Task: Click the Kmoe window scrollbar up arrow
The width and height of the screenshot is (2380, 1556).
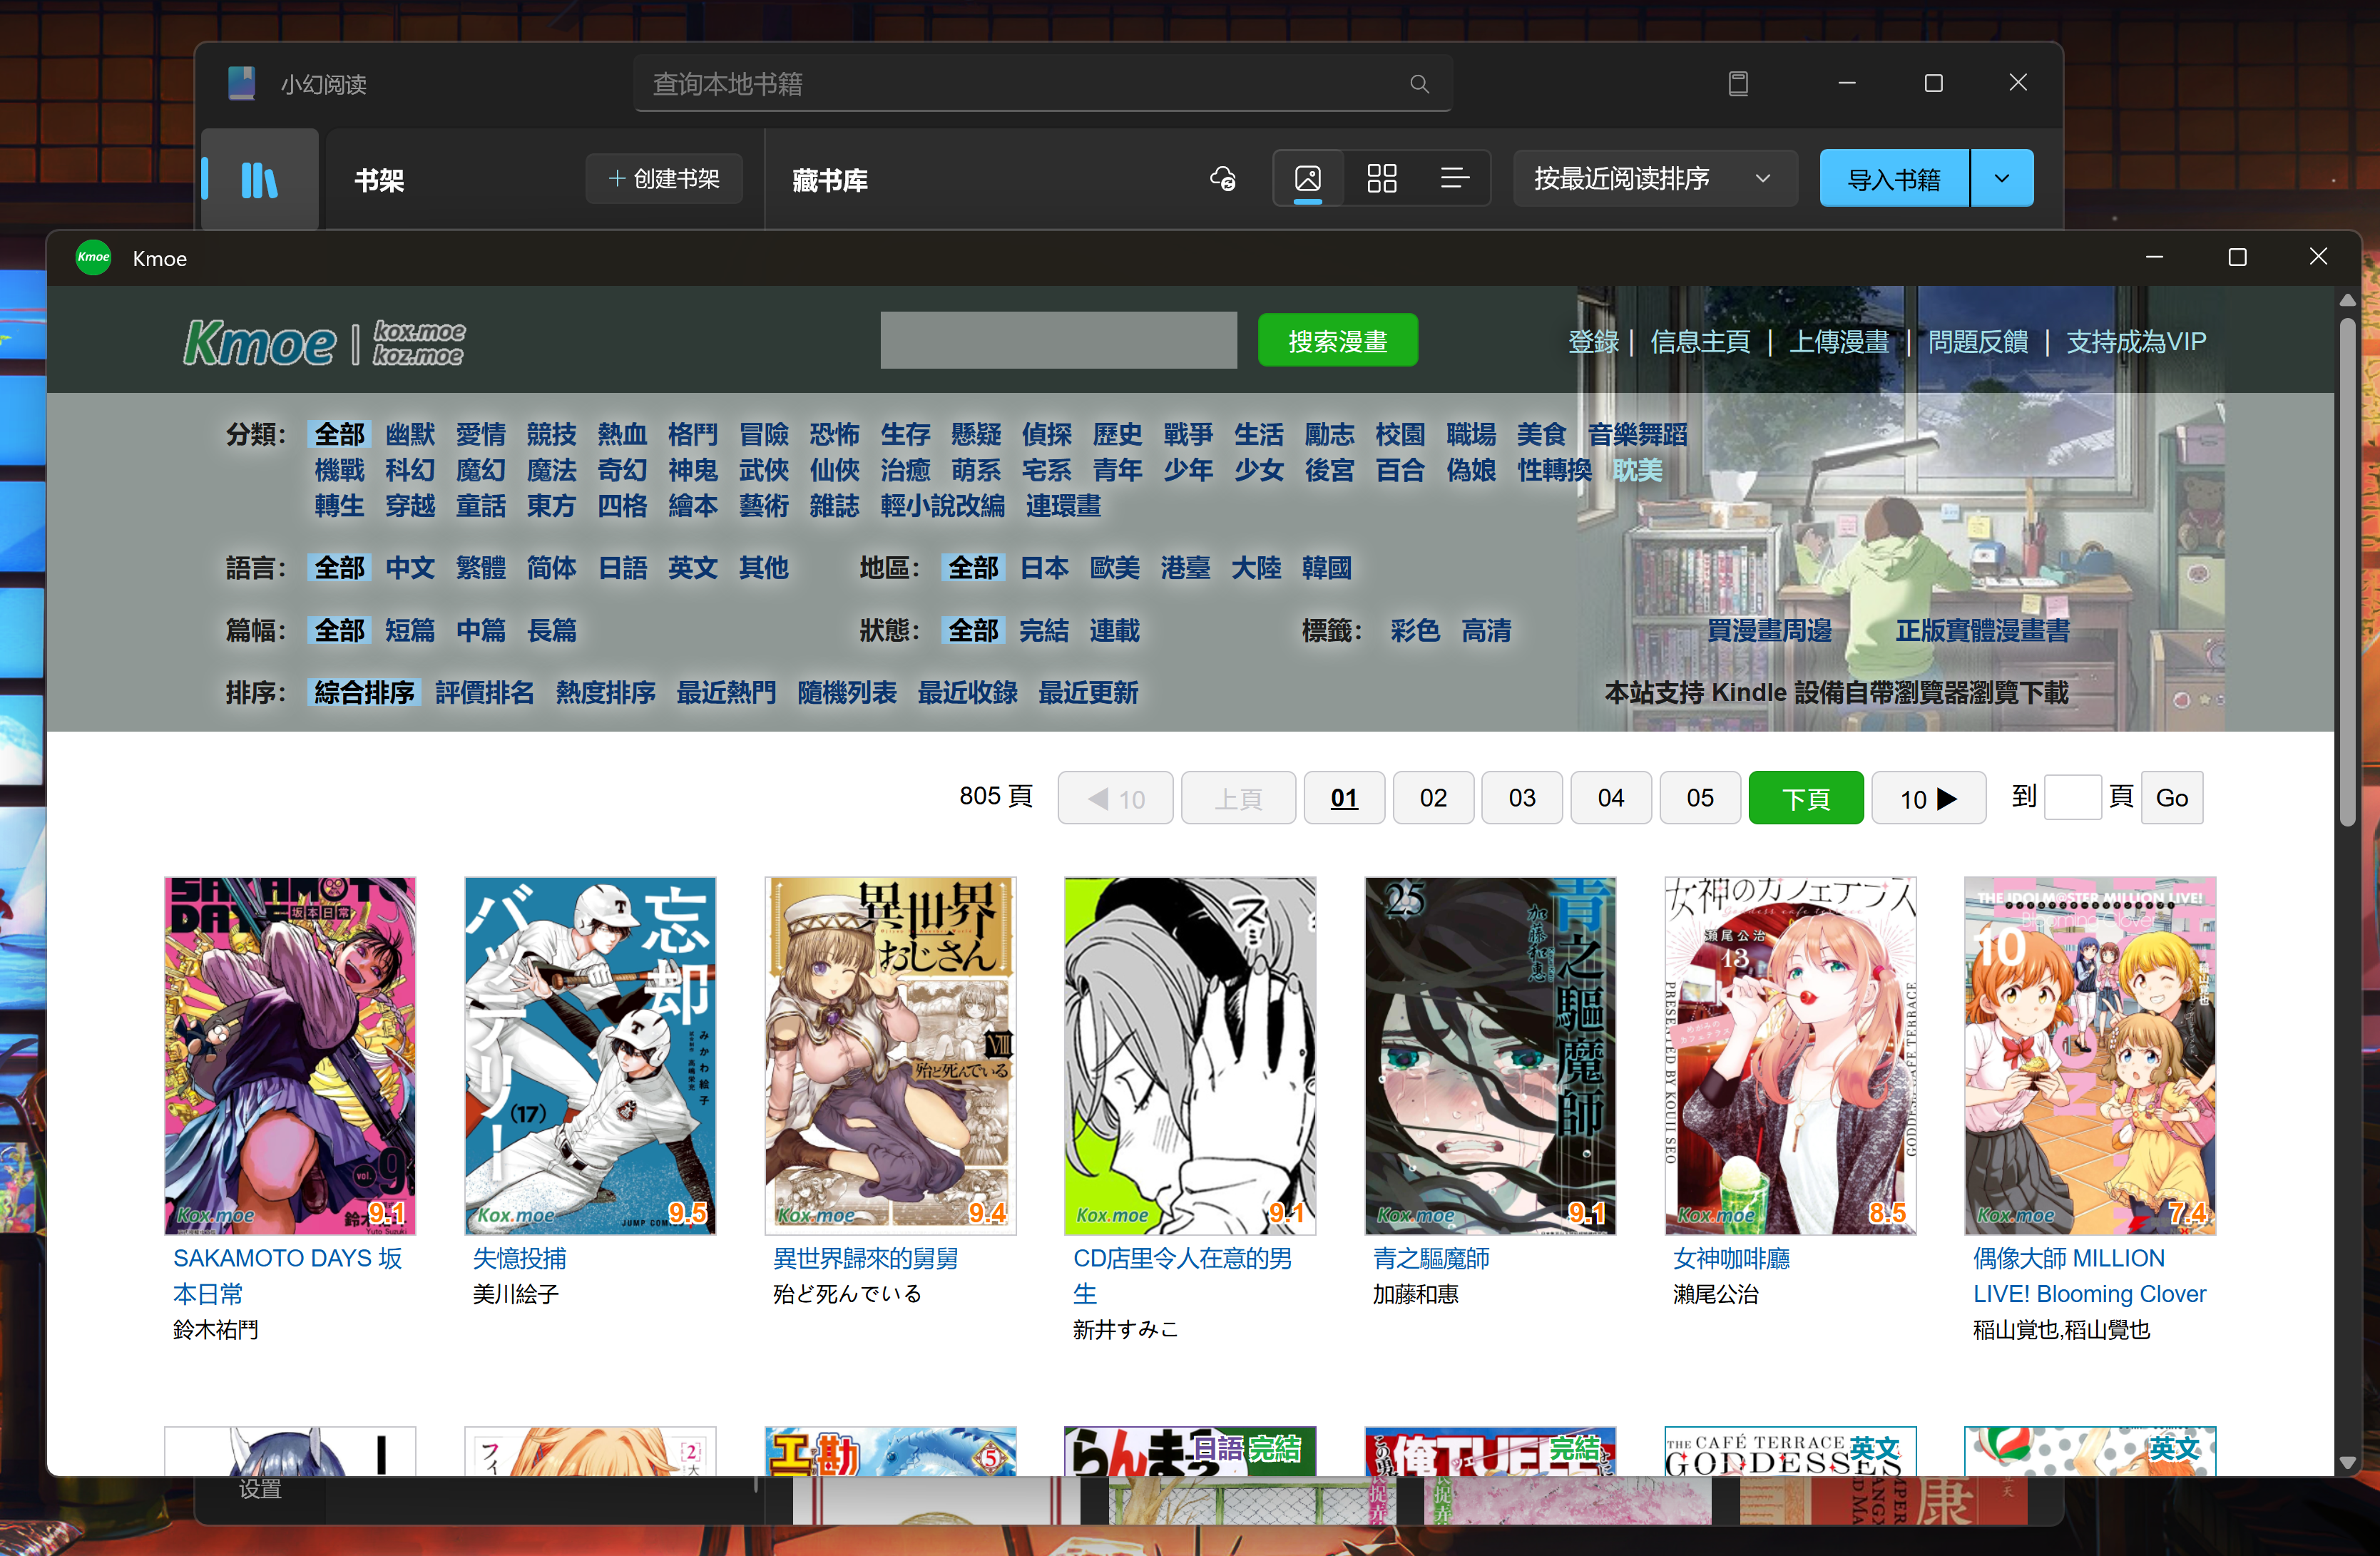Action: pos(2347,299)
